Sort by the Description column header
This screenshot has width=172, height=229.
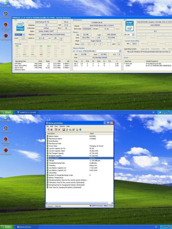click(67, 134)
